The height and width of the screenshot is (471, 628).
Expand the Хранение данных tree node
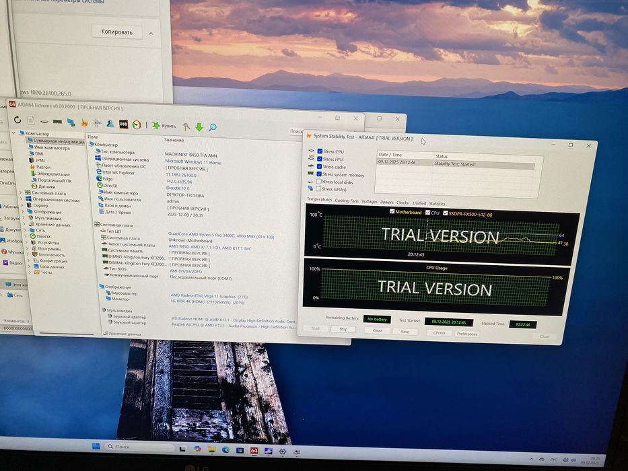[24, 223]
